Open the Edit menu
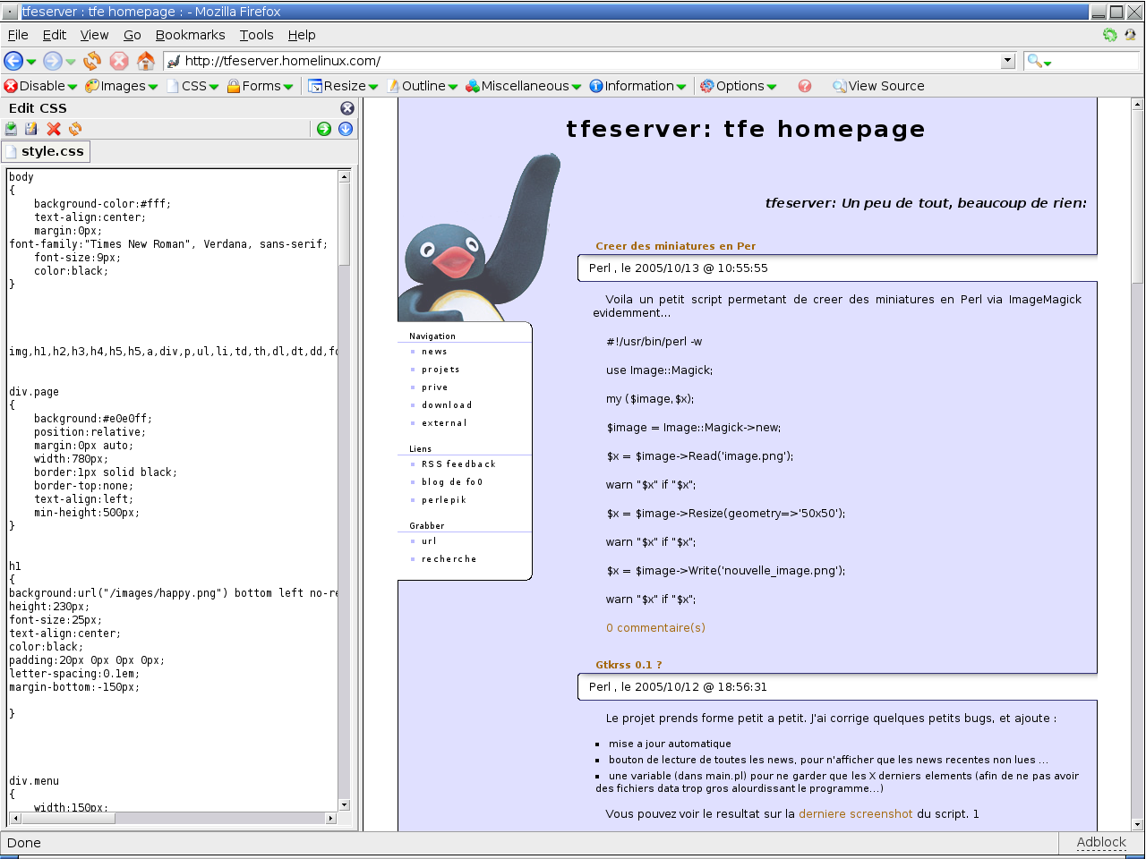 pos(55,35)
